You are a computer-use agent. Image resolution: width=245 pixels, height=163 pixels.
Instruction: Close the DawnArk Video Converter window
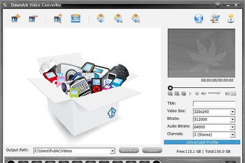point(236,5)
